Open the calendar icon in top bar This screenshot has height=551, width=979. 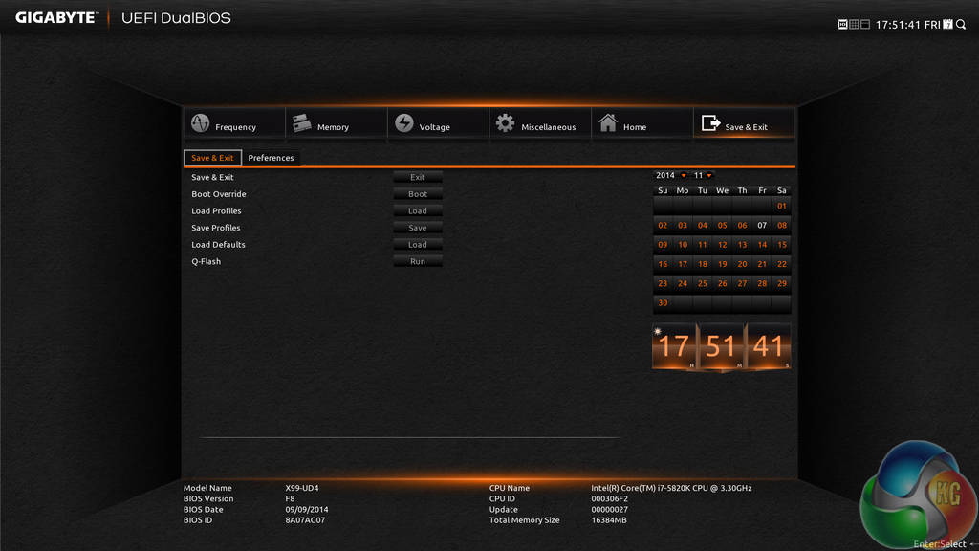pos(947,24)
